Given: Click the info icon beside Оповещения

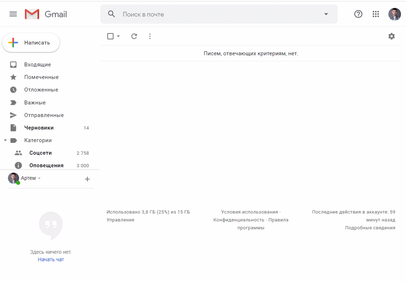Looking at the screenshot, I should pos(18,165).
